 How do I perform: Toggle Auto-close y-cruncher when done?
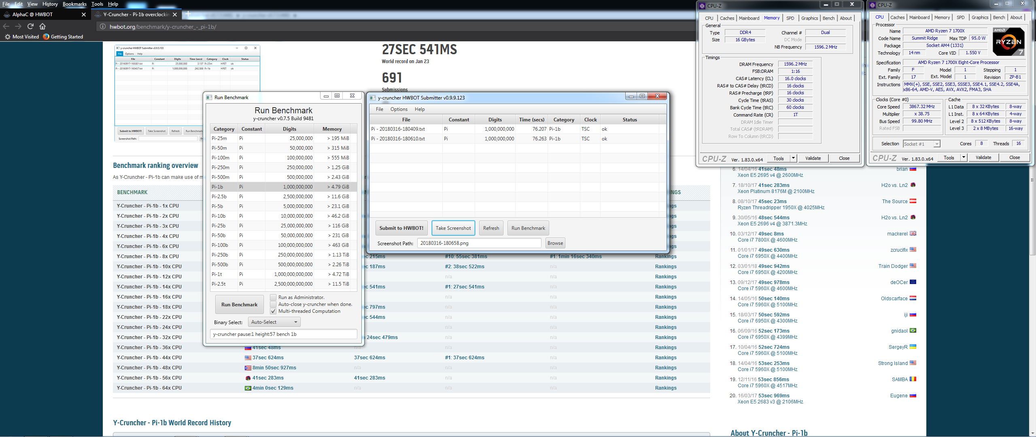point(273,304)
